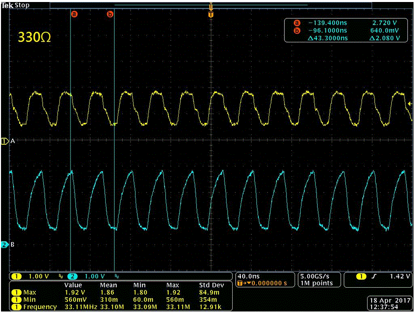Screen dimensions: 414x313
Task: Click the 1M points record length
Action: click(316, 283)
